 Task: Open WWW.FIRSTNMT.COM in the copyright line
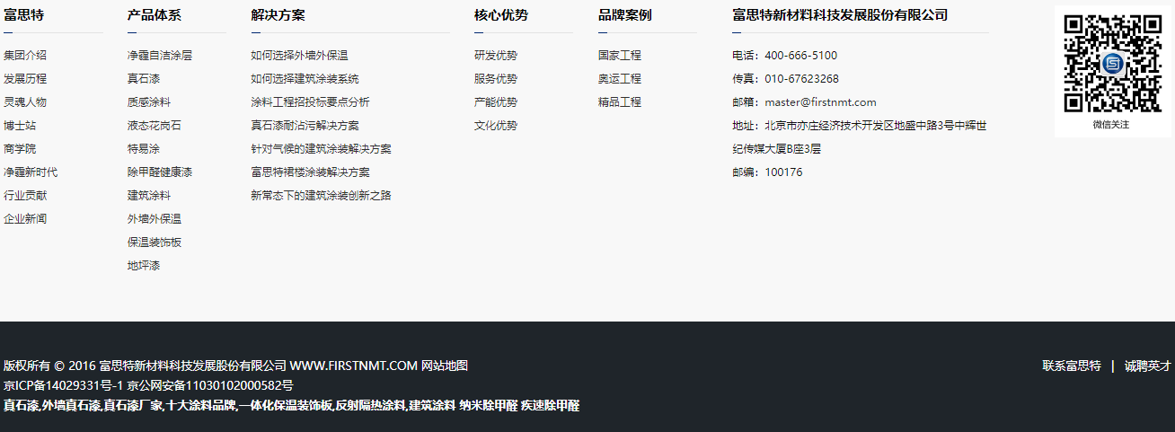tap(354, 366)
